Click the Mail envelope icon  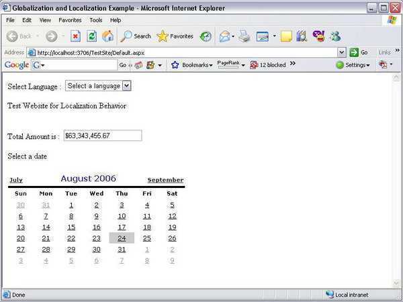tap(224, 36)
